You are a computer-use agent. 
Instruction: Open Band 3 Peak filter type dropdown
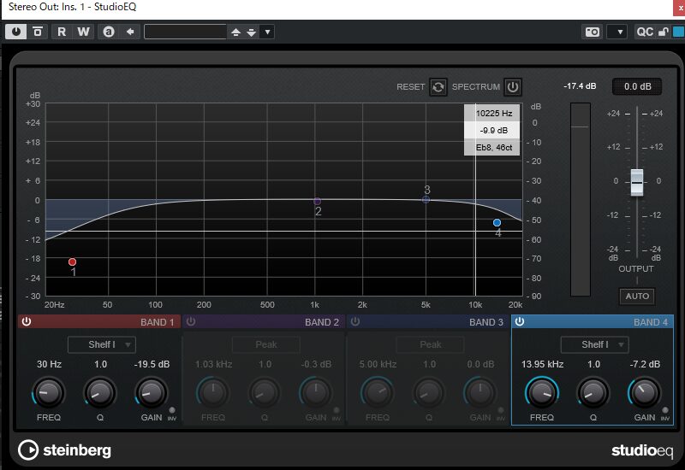pyautogui.click(x=431, y=344)
